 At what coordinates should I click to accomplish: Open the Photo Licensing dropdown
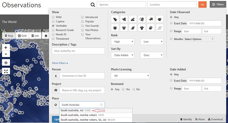(130, 76)
